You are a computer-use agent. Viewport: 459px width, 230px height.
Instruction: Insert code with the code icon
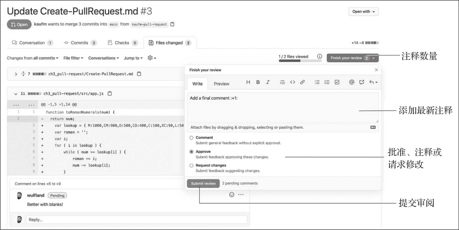(293, 82)
